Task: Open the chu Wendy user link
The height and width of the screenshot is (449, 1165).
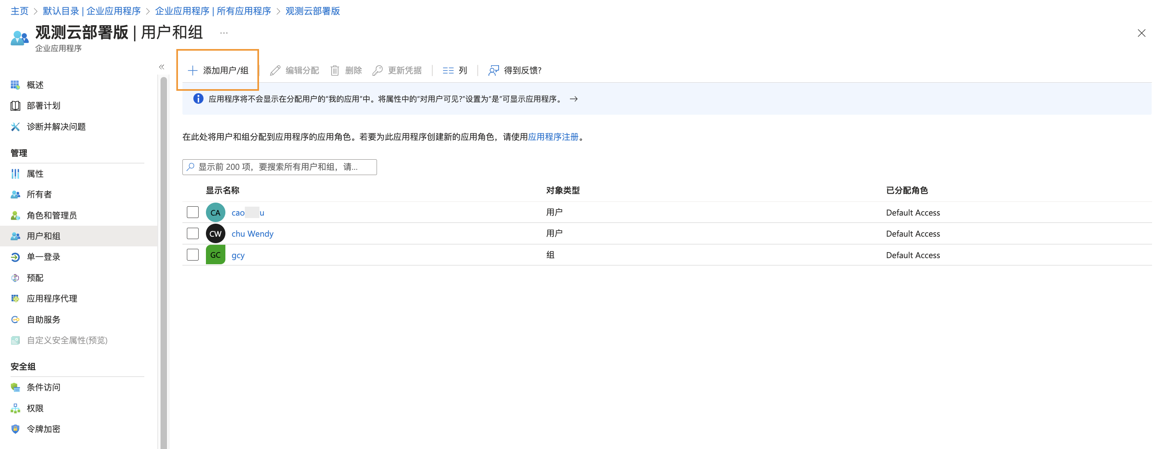Action: [x=253, y=234]
